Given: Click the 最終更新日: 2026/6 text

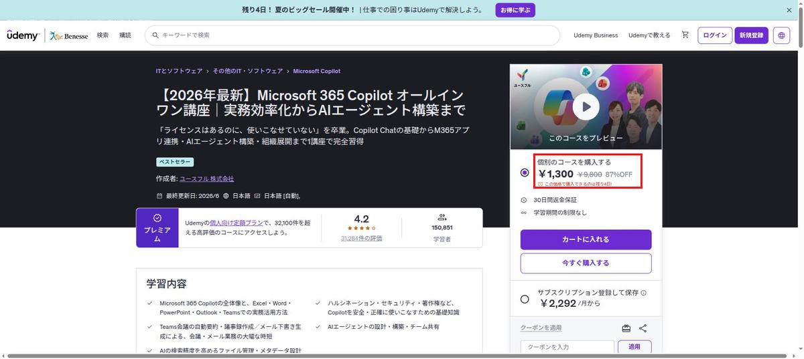Looking at the screenshot, I should 193,196.
